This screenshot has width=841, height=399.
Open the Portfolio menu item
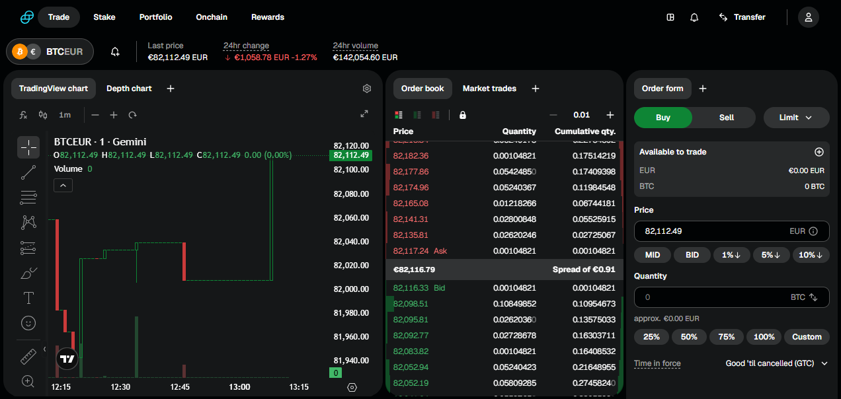coord(157,17)
